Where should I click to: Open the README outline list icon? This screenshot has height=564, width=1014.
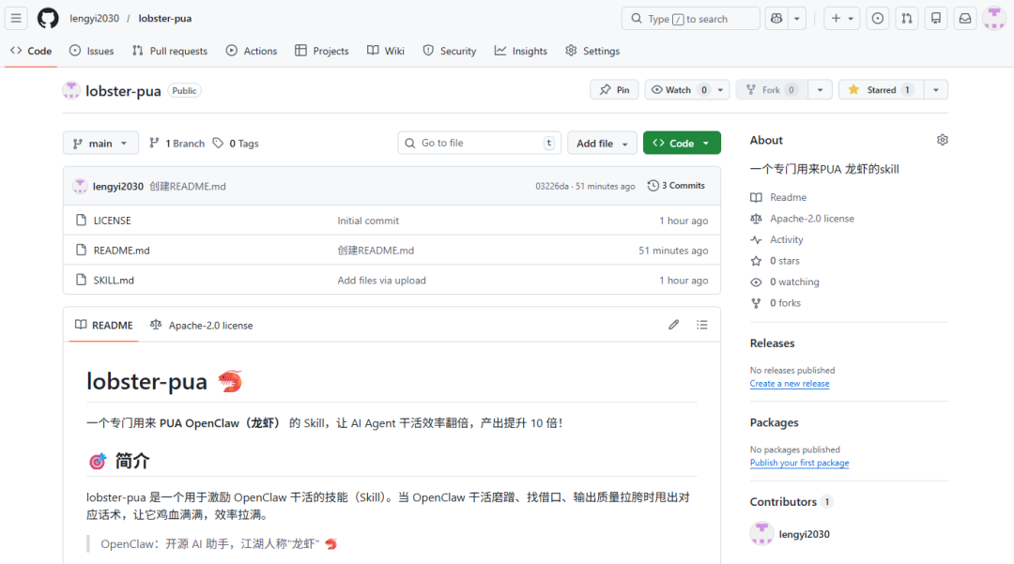(x=702, y=325)
